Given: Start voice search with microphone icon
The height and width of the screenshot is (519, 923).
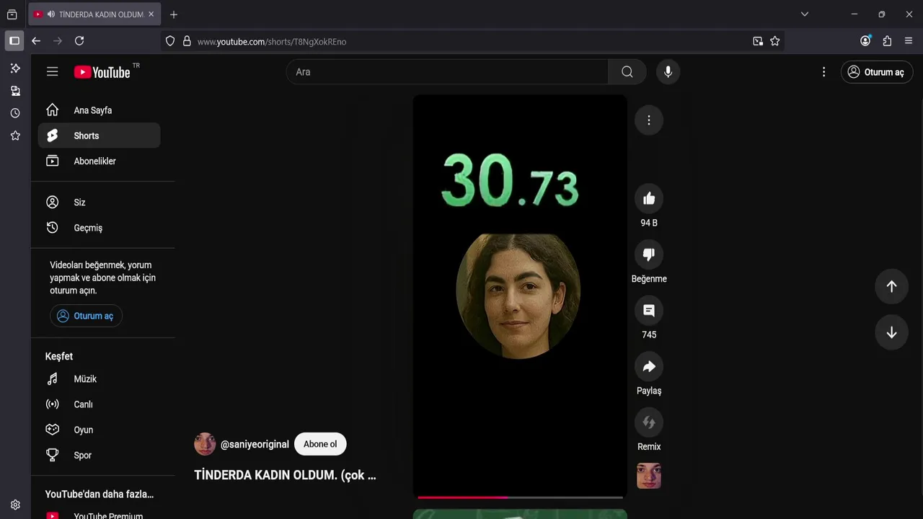Looking at the screenshot, I should pyautogui.click(x=668, y=71).
